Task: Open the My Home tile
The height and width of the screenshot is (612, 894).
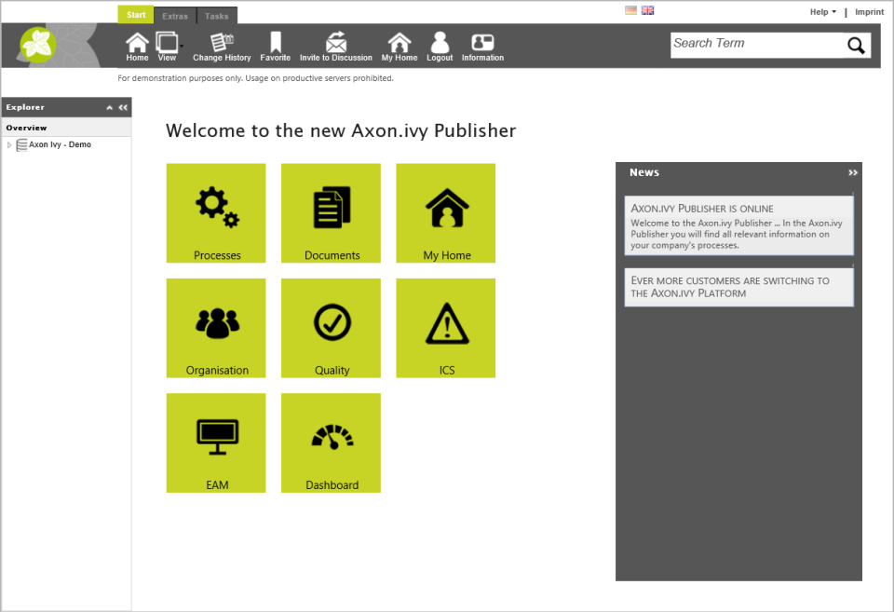Action: coord(446,213)
